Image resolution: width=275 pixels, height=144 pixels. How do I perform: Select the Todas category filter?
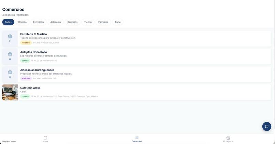8,22
